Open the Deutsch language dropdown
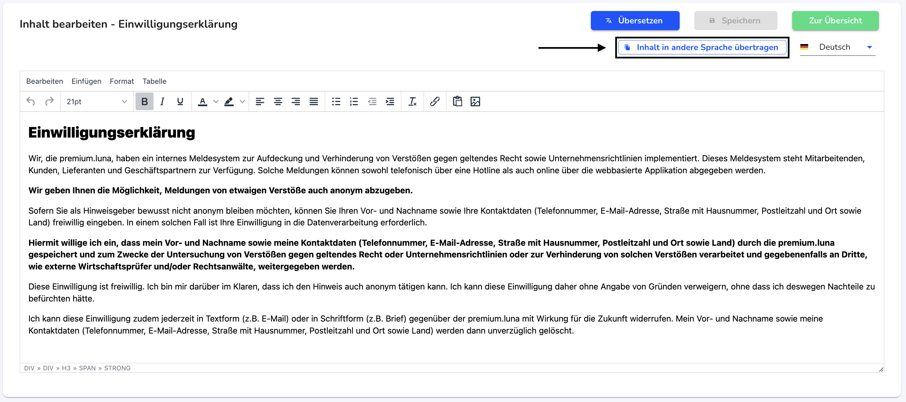The image size is (906, 402). point(838,47)
